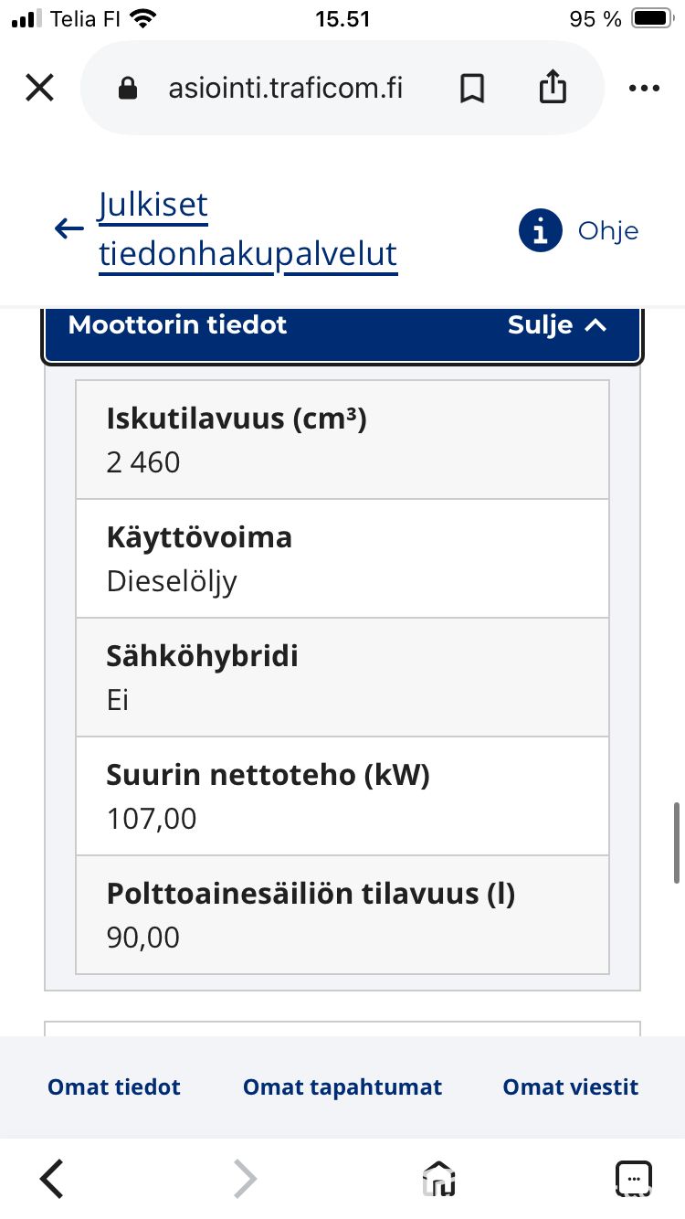Tap the padlock security icon
This screenshot has width=685, height=1219.
coord(128,88)
